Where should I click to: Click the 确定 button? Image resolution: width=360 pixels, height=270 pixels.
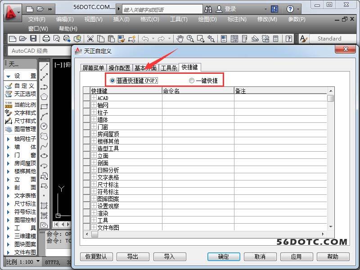click(x=224, y=256)
